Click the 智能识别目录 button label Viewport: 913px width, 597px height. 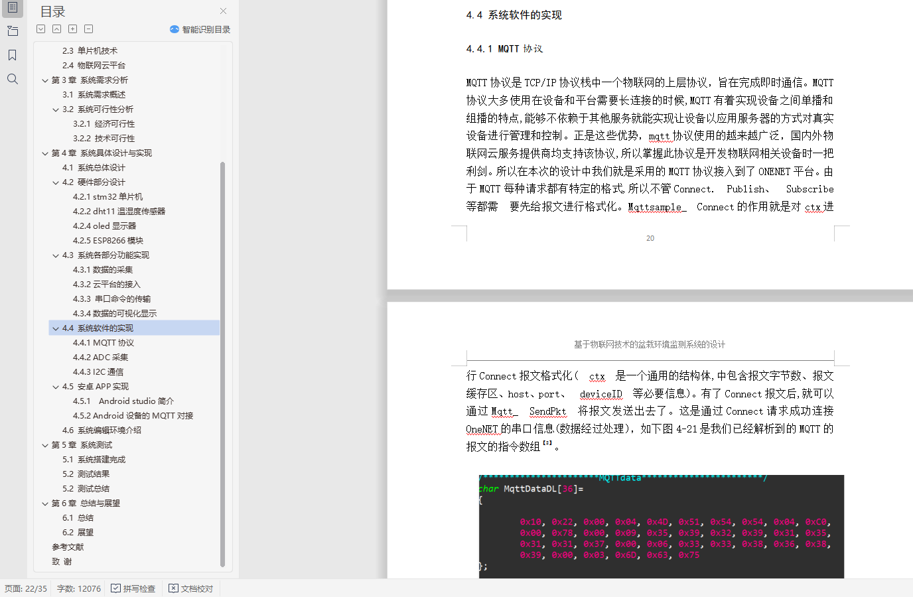click(x=206, y=29)
